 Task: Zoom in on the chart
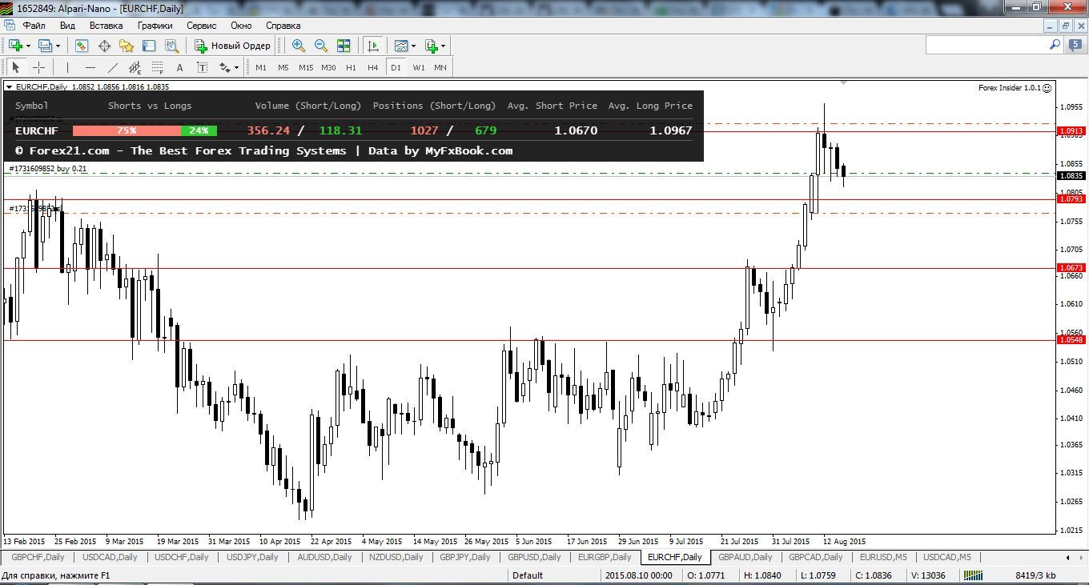(x=299, y=46)
